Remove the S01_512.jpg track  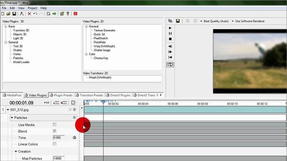[x=75, y=109]
